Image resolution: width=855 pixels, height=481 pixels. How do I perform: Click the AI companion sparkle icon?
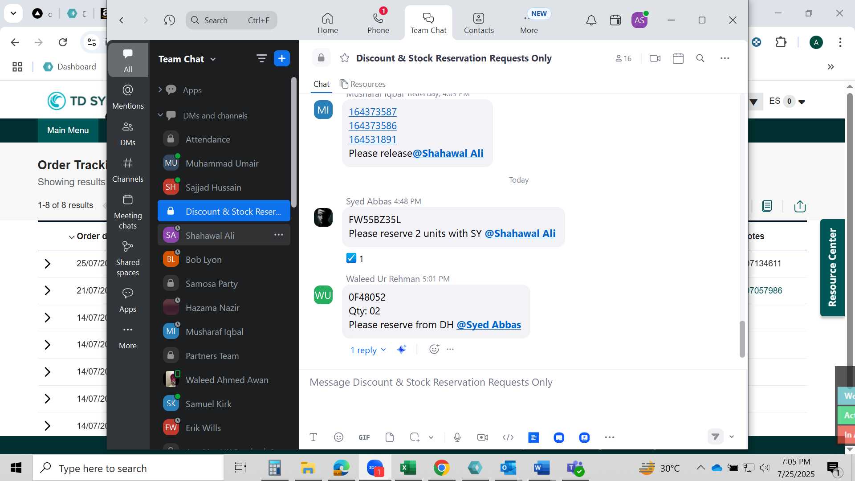tap(401, 350)
